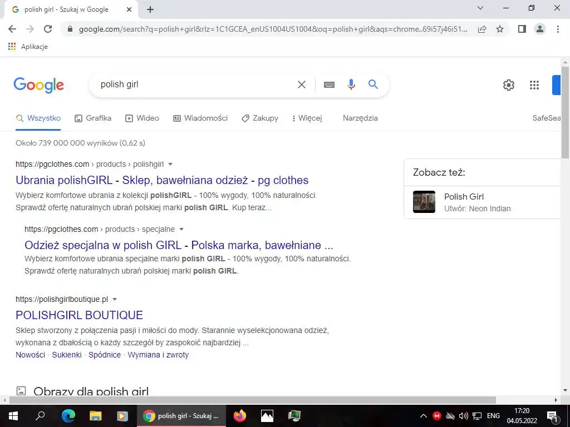Open the Spódnice sitelink
The width and height of the screenshot is (570, 427).
click(104, 355)
